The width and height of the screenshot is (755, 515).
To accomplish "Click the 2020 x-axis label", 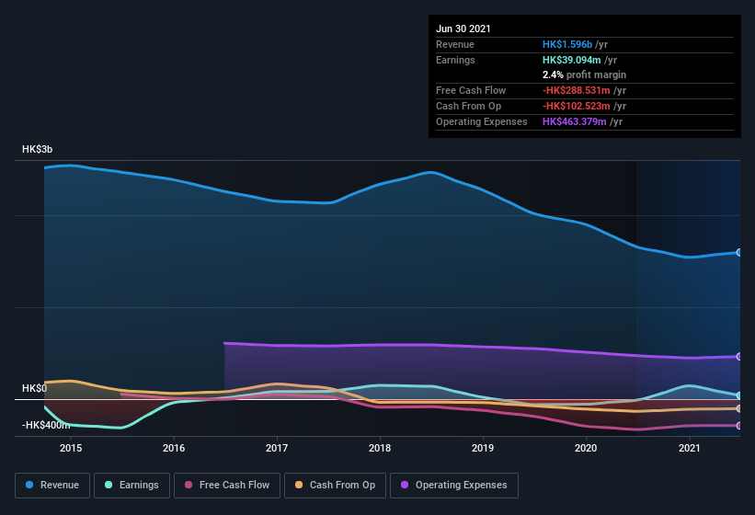I will point(586,448).
